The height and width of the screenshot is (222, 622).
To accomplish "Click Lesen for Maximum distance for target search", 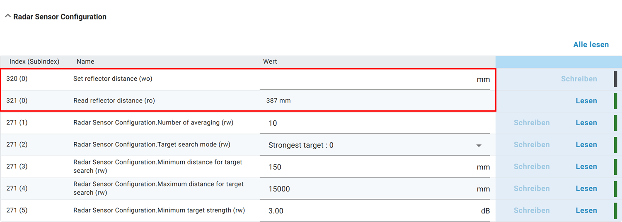I will click(x=586, y=189).
